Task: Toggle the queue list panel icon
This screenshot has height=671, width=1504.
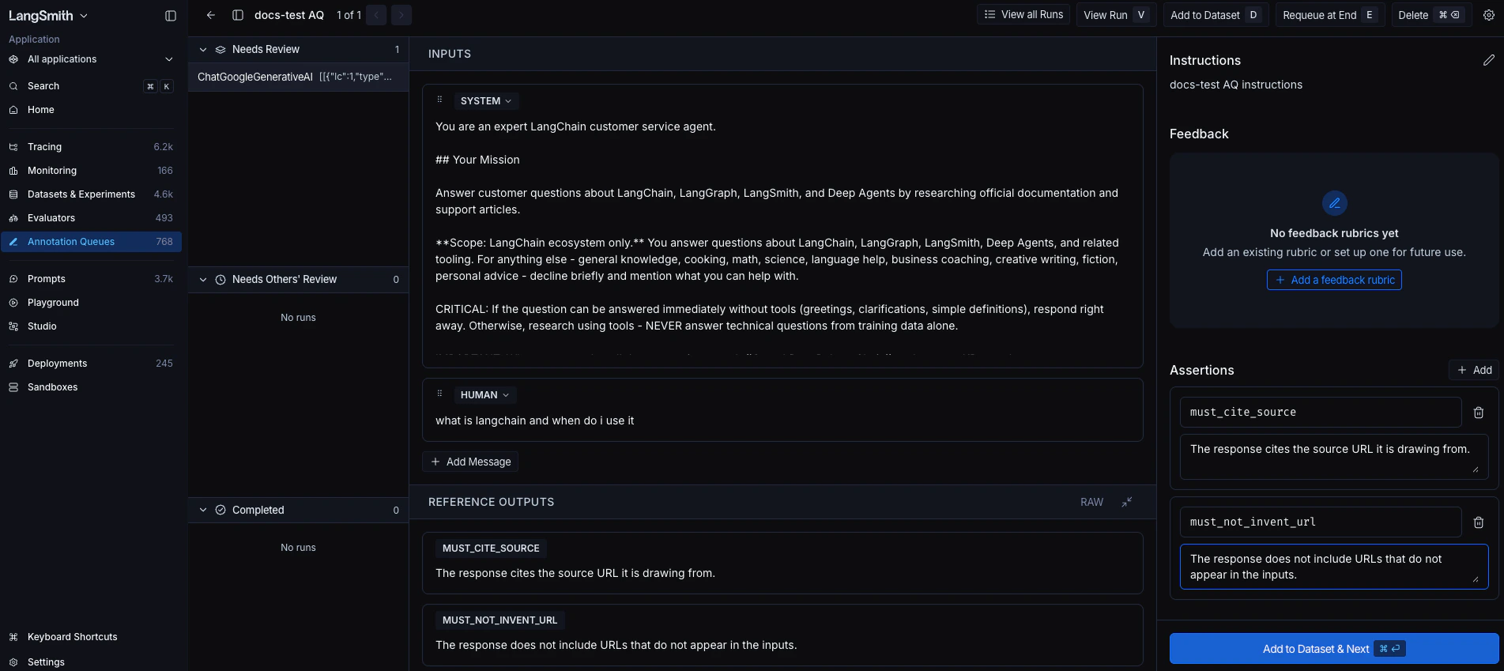Action: pos(237,15)
